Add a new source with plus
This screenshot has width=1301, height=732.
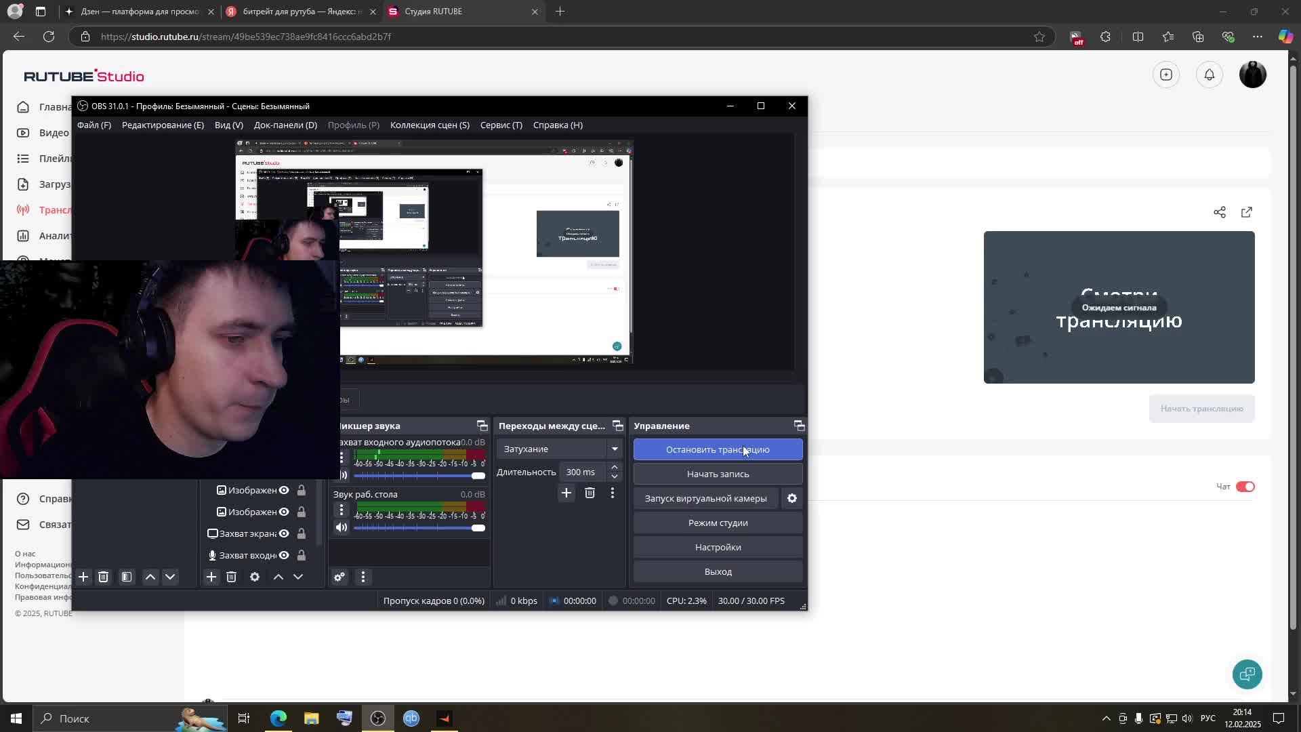click(211, 577)
